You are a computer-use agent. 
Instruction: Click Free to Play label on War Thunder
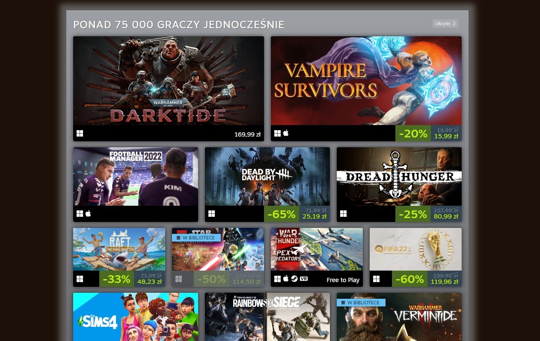tap(343, 280)
